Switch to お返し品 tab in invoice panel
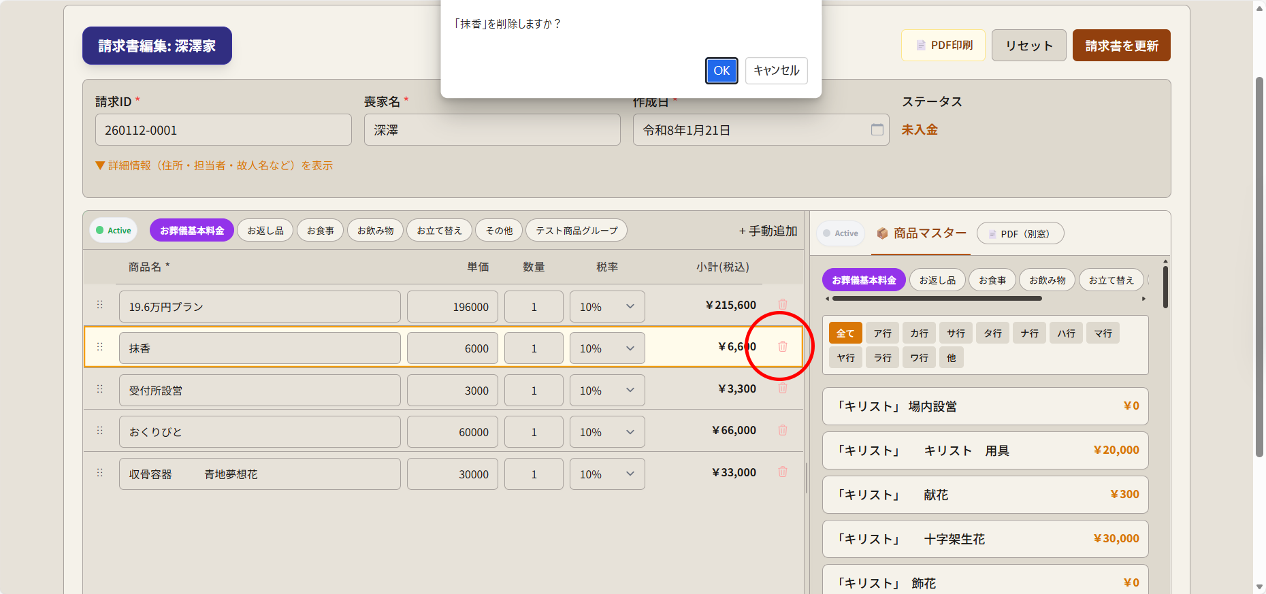Image resolution: width=1266 pixels, height=594 pixels. tap(265, 231)
